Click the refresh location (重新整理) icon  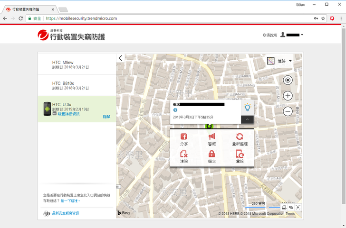[240, 137]
